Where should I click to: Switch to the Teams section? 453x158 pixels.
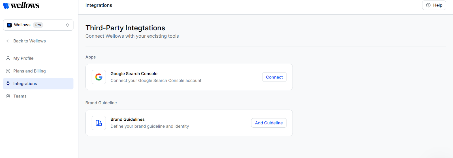tap(20, 96)
